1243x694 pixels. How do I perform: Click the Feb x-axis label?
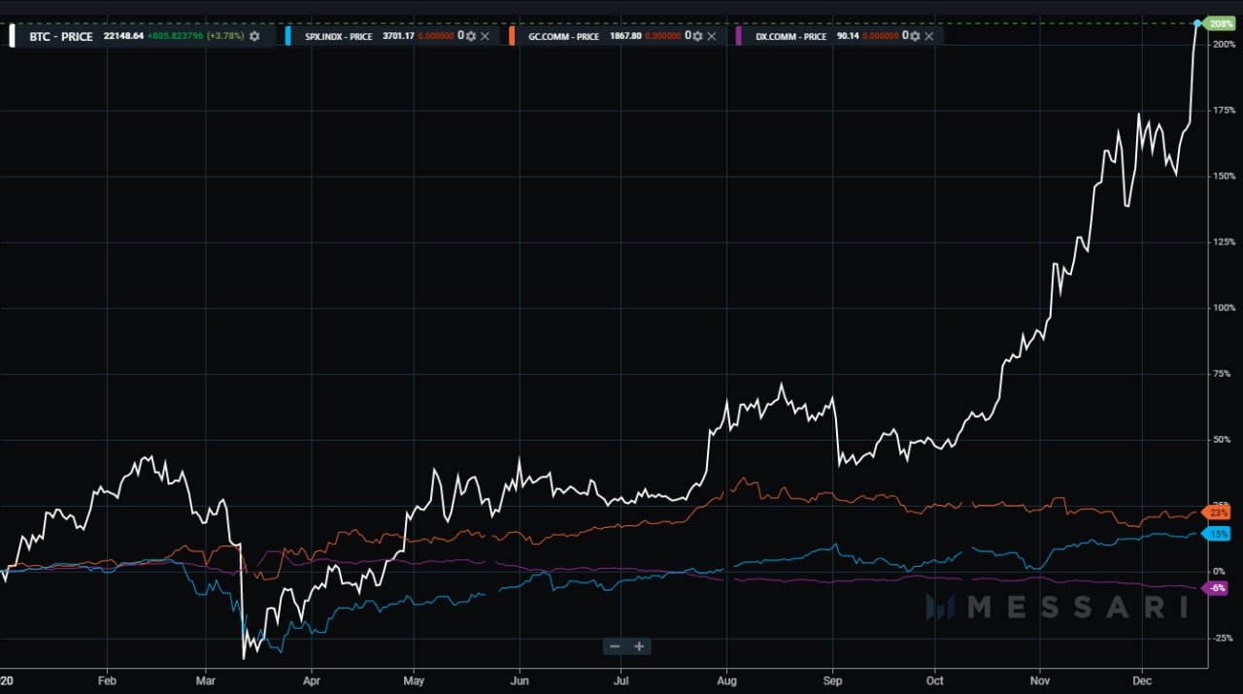tap(107, 680)
